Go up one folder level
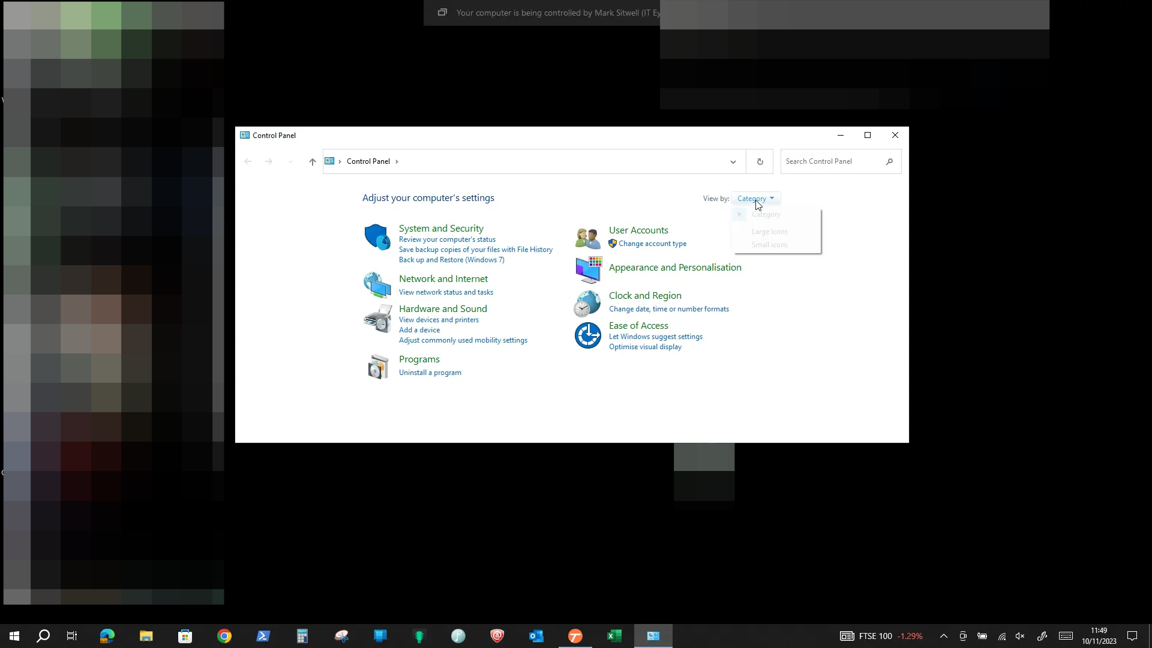 (312, 161)
